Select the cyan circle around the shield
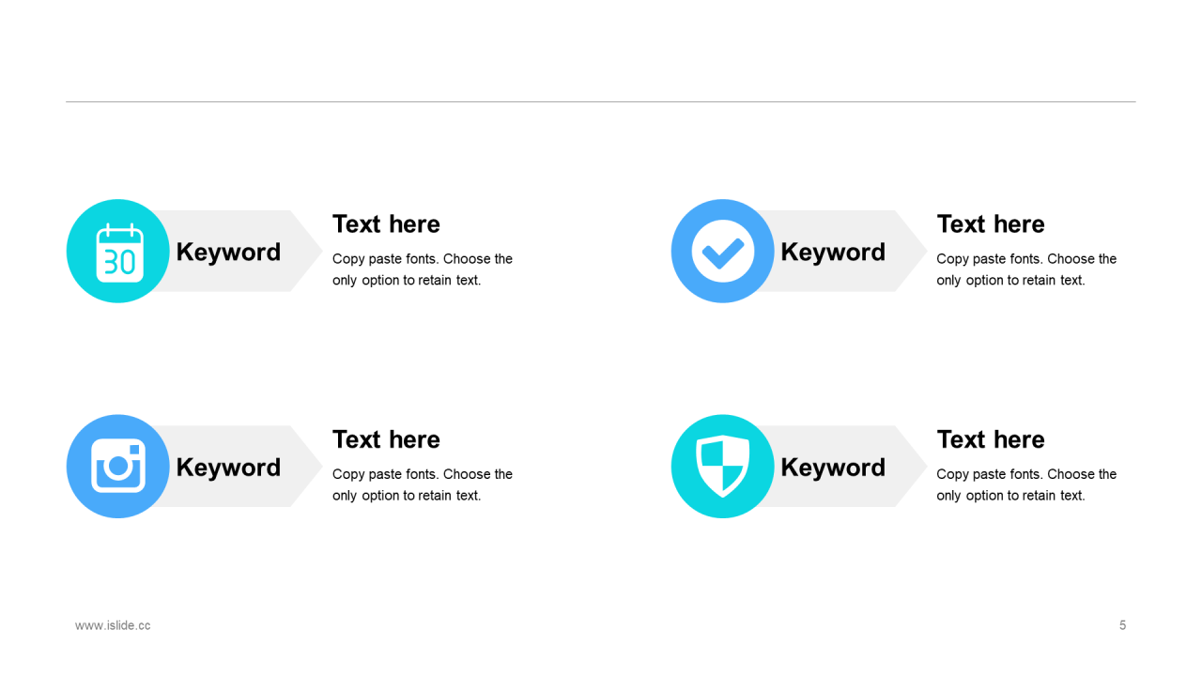Viewport: 1202px width, 676px height. point(723,467)
